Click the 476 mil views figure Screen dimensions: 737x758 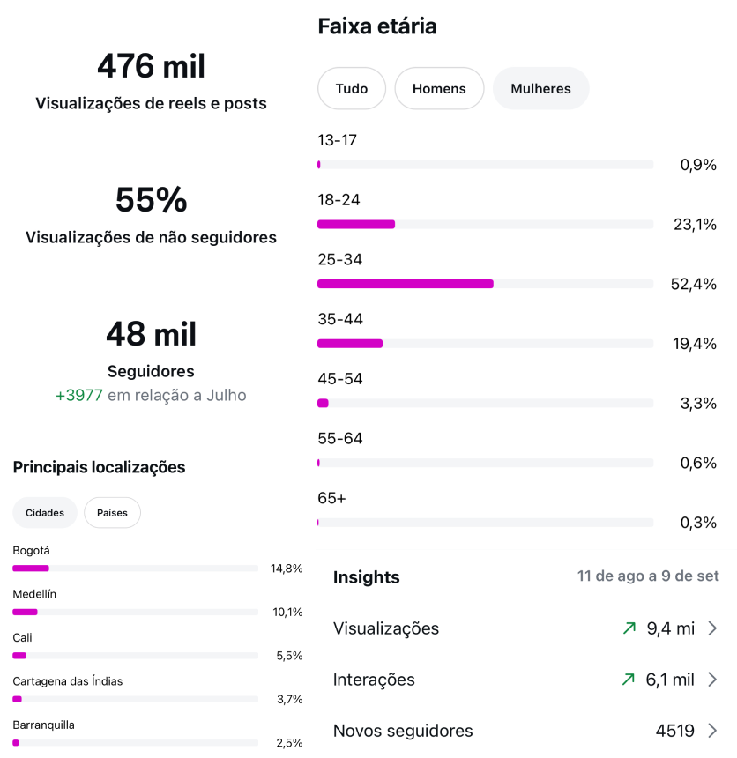click(151, 66)
